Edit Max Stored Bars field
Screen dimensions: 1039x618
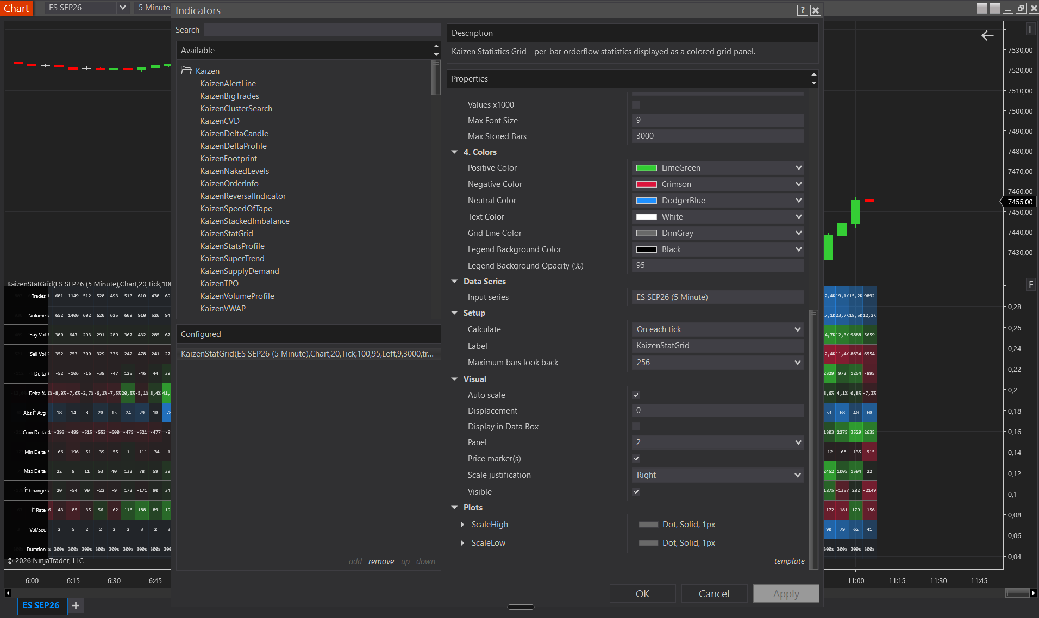coord(718,136)
